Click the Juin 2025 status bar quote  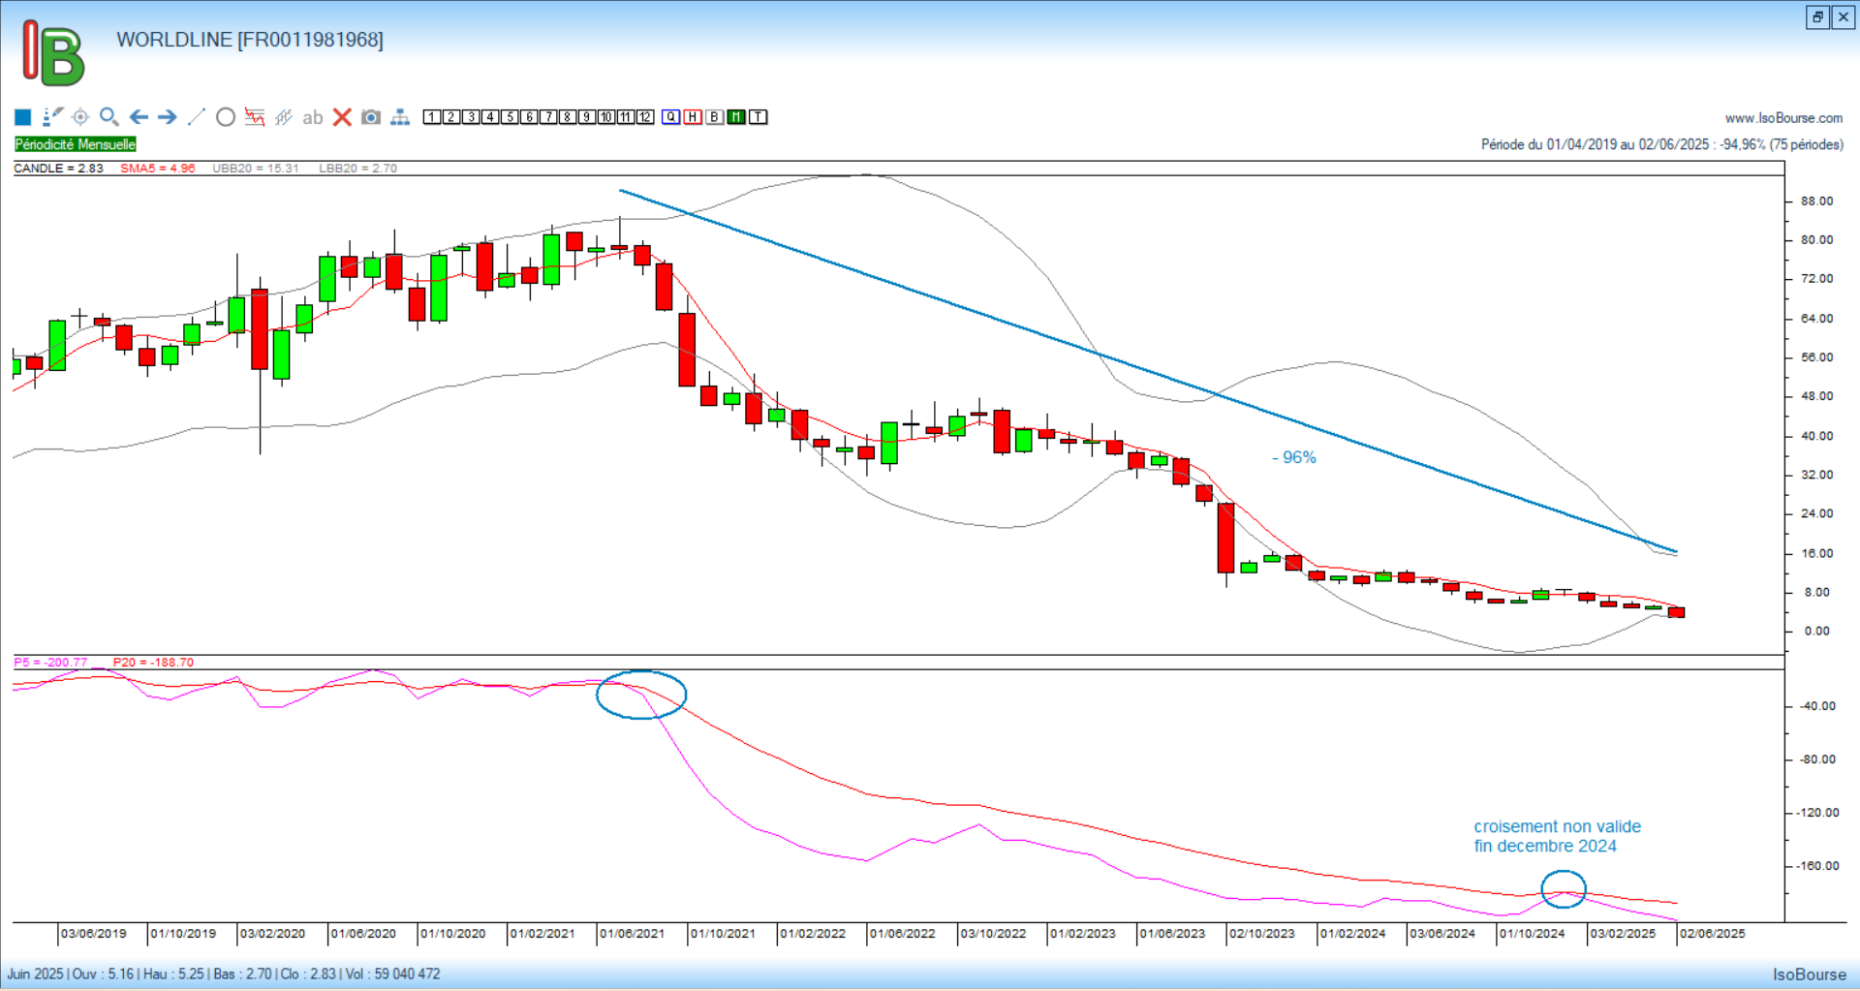224,974
